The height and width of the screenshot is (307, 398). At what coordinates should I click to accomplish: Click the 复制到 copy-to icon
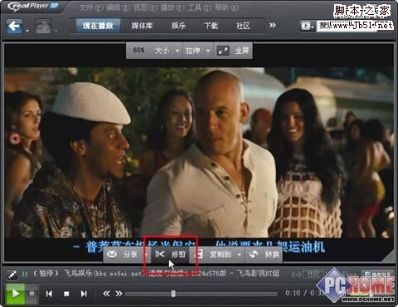pos(200,255)
